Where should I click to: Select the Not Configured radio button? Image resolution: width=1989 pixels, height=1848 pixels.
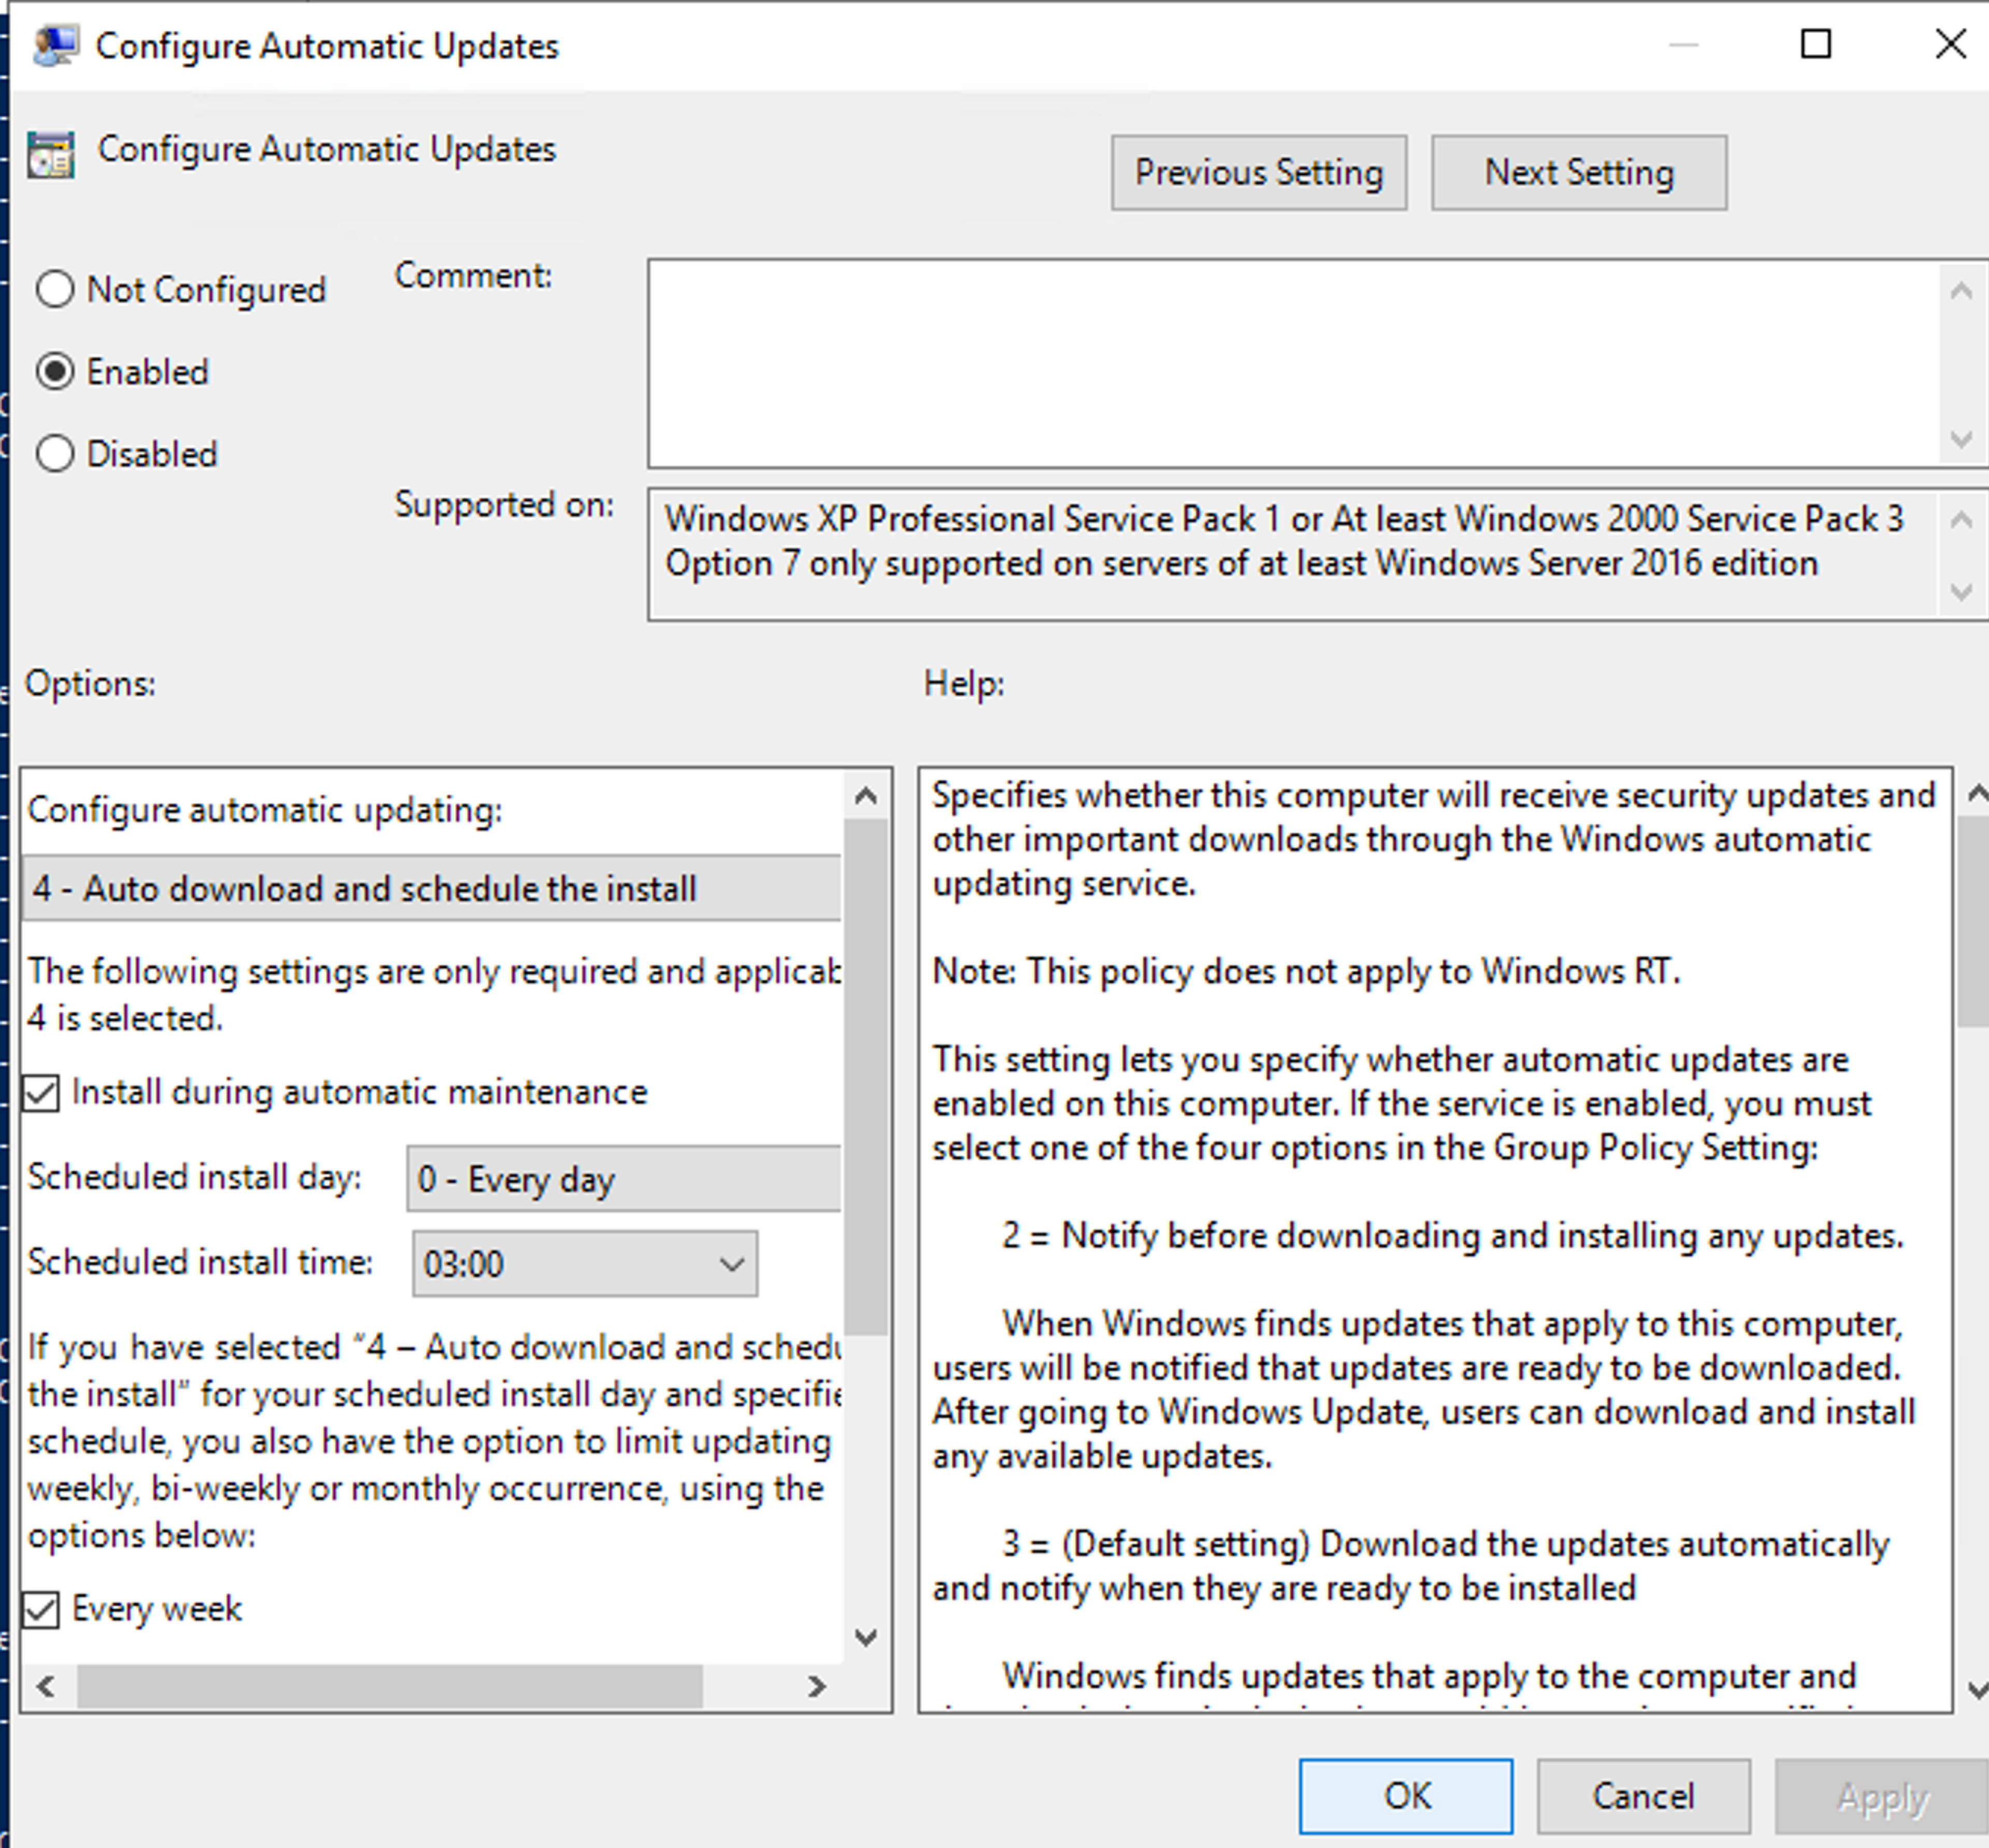click(55, 290)
